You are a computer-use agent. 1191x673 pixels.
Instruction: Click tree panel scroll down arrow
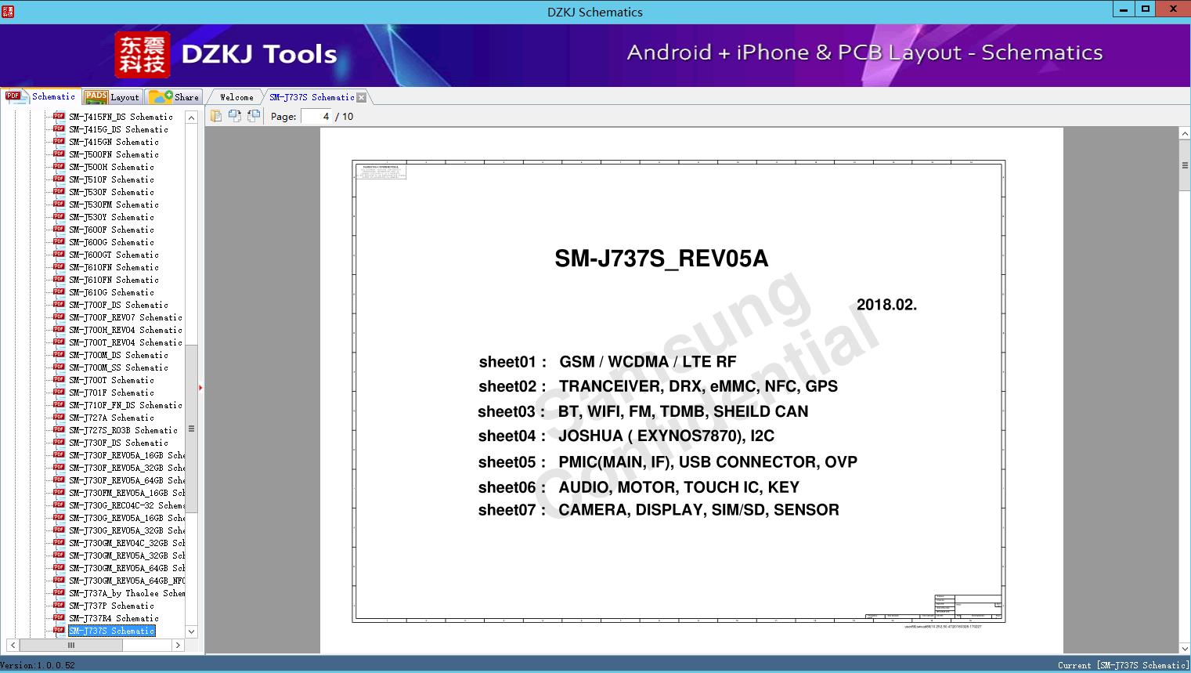click(x=191, y=631)
